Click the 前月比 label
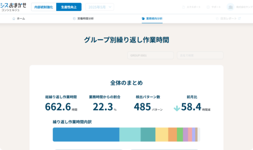This screenshot has width=253, height=150. pos(192,97)
